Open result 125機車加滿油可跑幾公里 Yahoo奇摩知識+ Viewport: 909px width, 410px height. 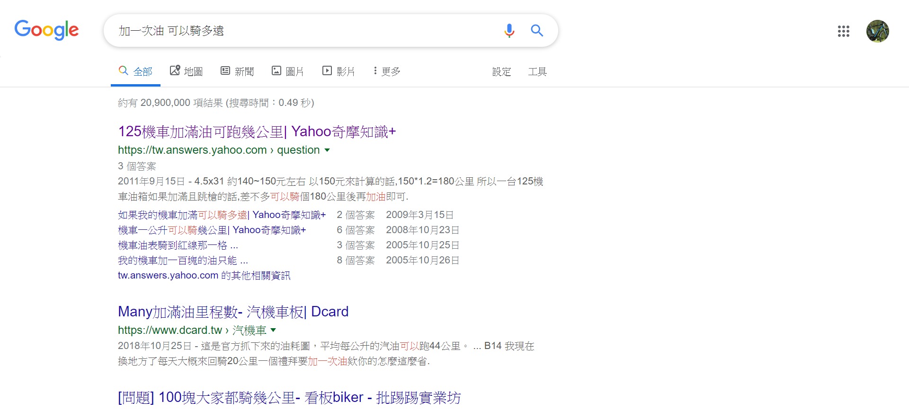pyautogui.click(x=257, y=131)
